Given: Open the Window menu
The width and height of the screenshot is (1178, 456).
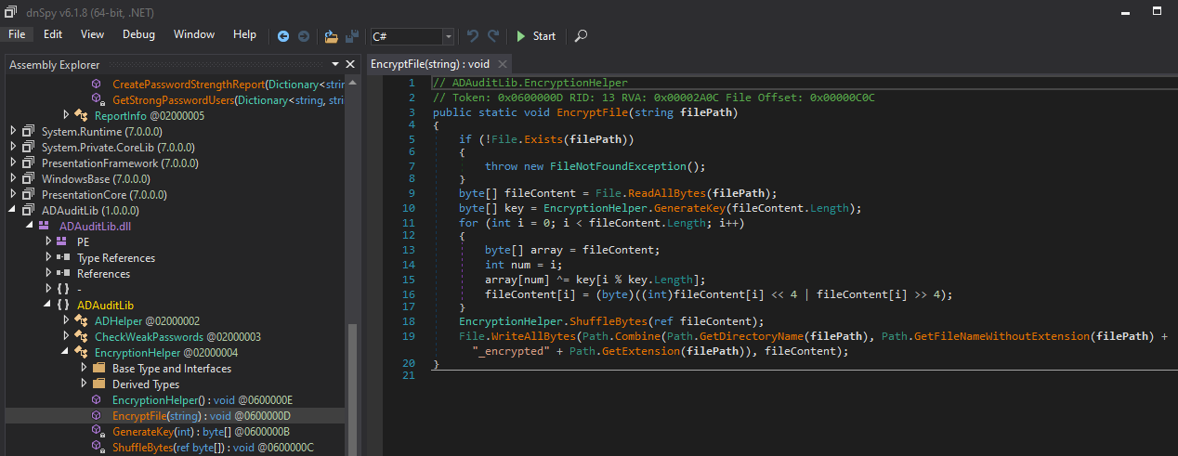Looking at the screenshot, I should (194, 34).
